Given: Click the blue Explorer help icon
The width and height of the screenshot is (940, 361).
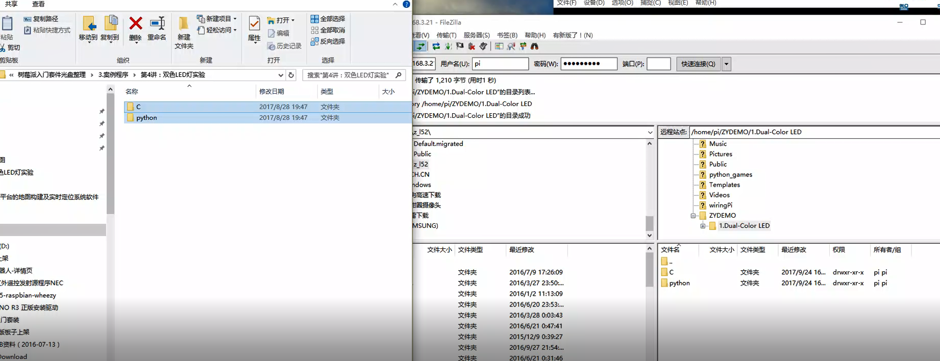Looking at the screenshot, I should tap(406, 4).
